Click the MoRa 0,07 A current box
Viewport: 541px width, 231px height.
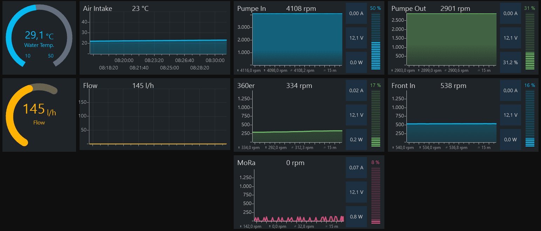coord(356,168)
